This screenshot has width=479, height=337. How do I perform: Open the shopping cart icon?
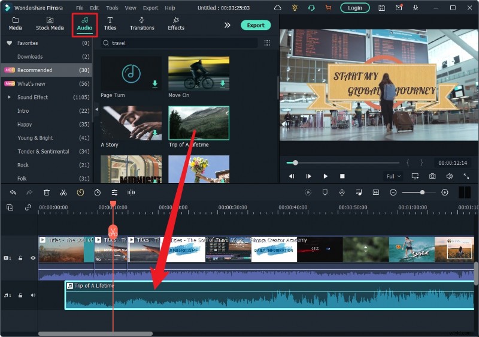329,8
